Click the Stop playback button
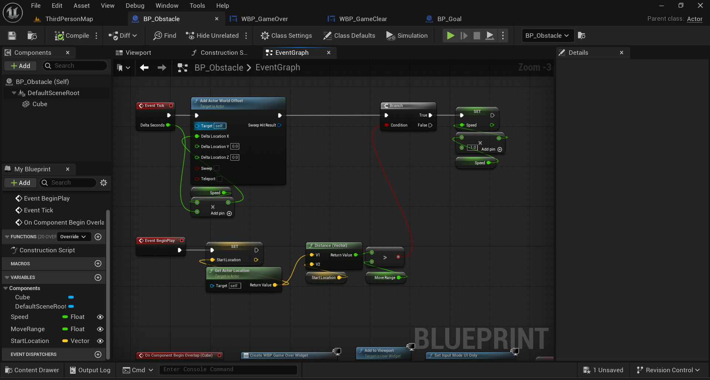The image size is (710, 380). coord(477,36)
